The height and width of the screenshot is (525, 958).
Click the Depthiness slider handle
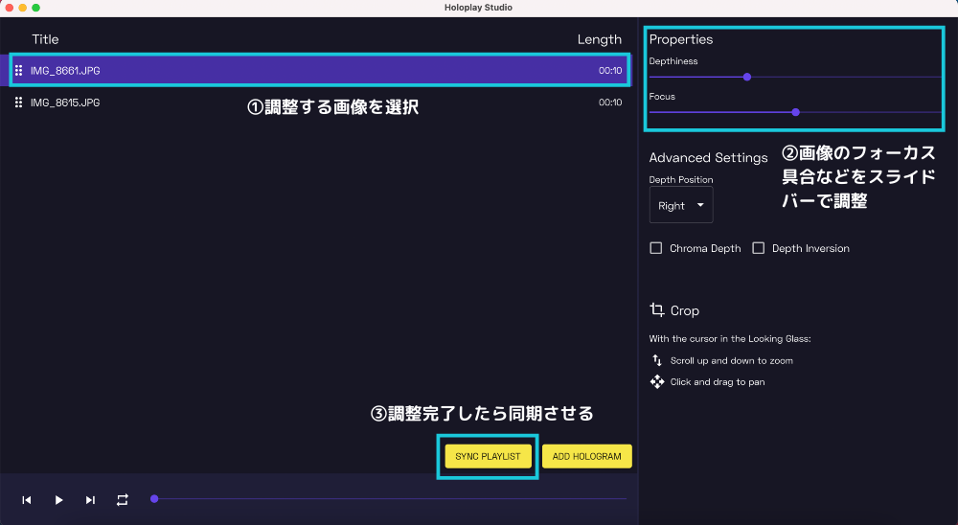[747, 77]
